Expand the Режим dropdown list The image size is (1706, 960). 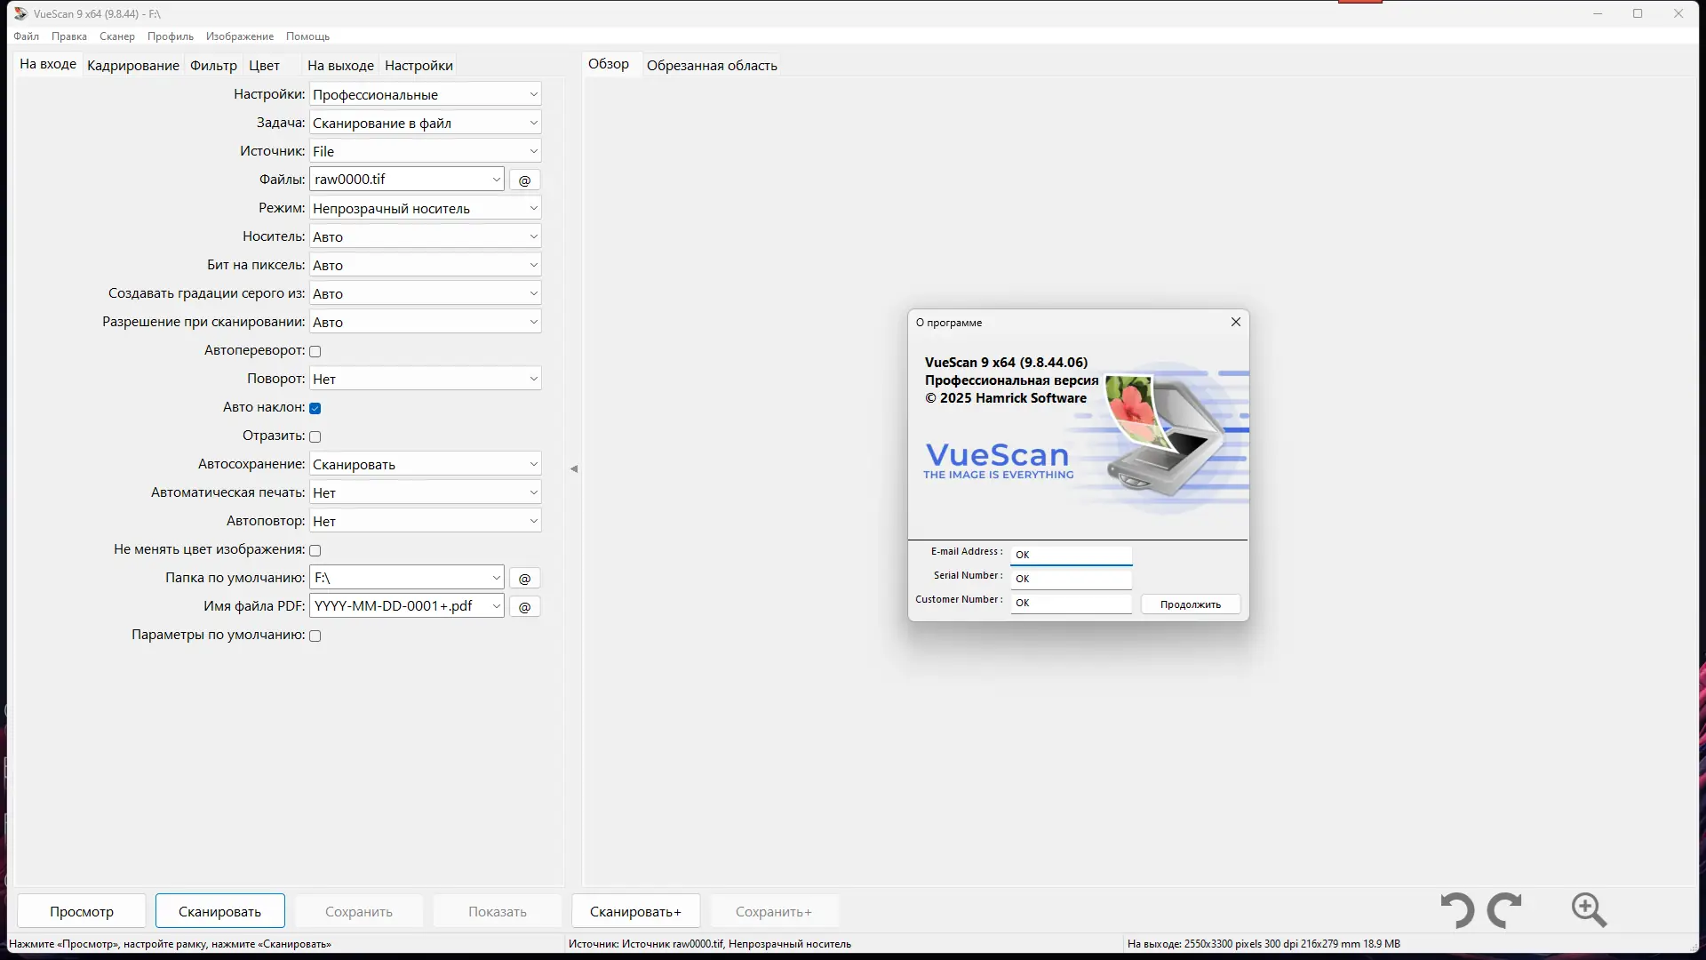(426, 209)
